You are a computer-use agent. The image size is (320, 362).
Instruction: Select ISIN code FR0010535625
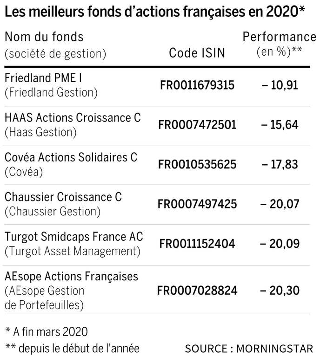(x=197, y=164)
